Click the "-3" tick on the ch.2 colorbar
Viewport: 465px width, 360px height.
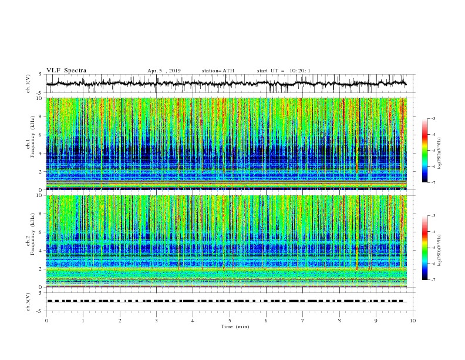433,216
